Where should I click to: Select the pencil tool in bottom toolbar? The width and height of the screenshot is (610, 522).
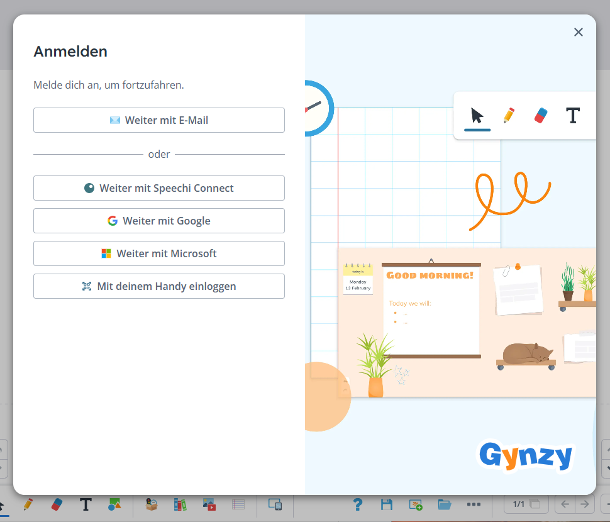click(28, 504)
